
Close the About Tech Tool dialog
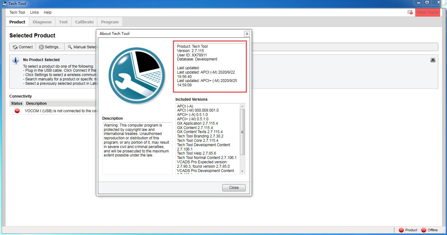click(x=234, y=188)
